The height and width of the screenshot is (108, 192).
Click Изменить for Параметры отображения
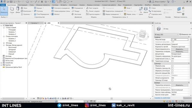[180, 52]
